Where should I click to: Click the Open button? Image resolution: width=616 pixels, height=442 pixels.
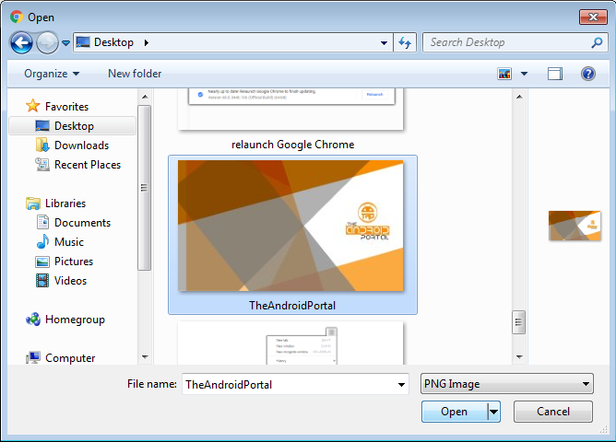(x=454, y=412)
